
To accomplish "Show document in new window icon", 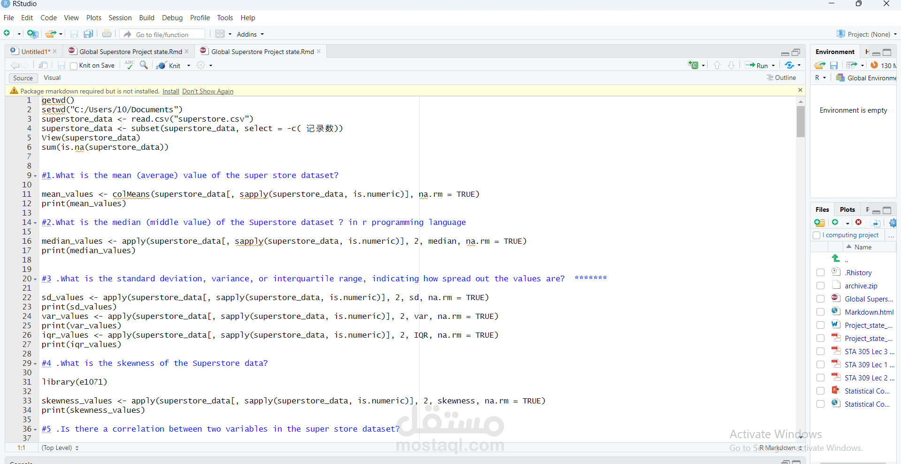I will 43,65.
